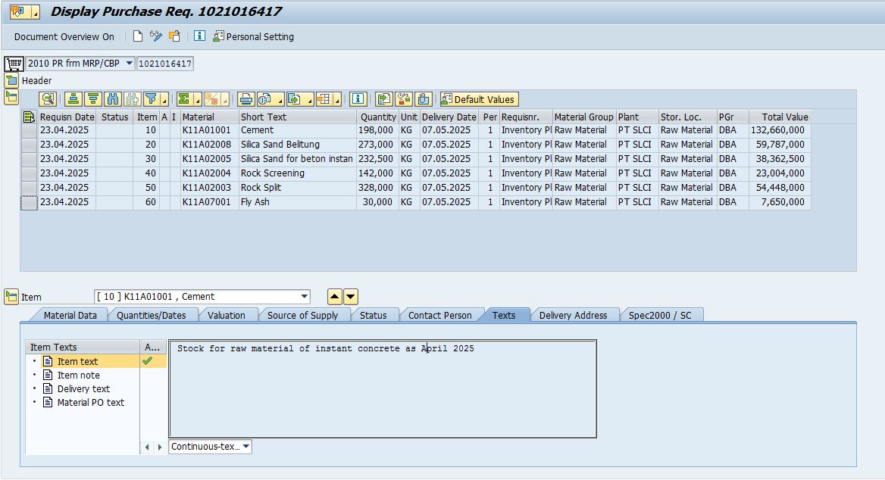Select Delivery text in Item Texts tree
885x480 pixels.
tap(83, 388)
